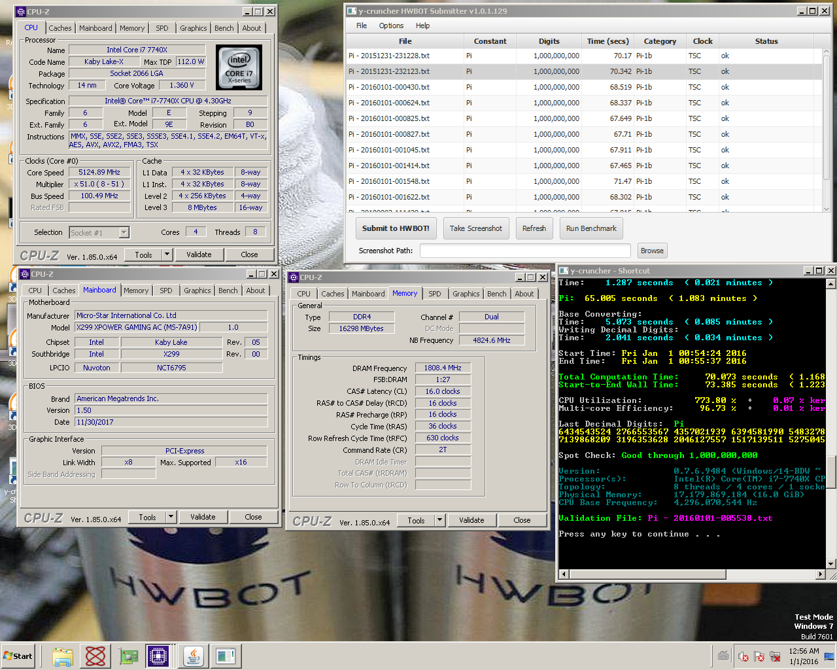Image resolution: width=837 pixels, height=670 pixels.
Task: Expand Socket #1 selection dropdown
Action: 124,232
